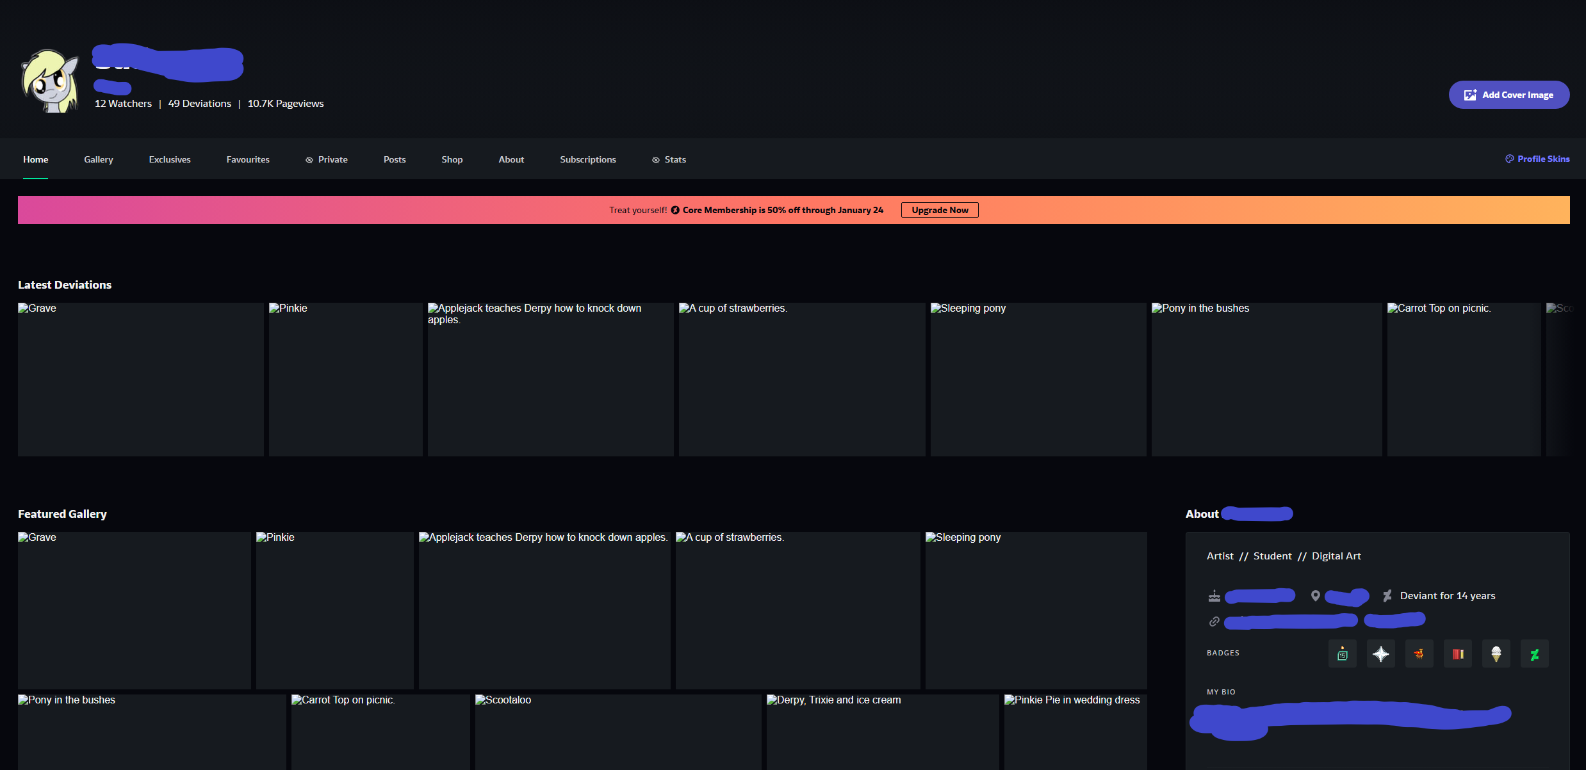Open Carrot Top on picnic in Featured Gallery
This screenshot has width=1586, height=770.
[380, 732]
